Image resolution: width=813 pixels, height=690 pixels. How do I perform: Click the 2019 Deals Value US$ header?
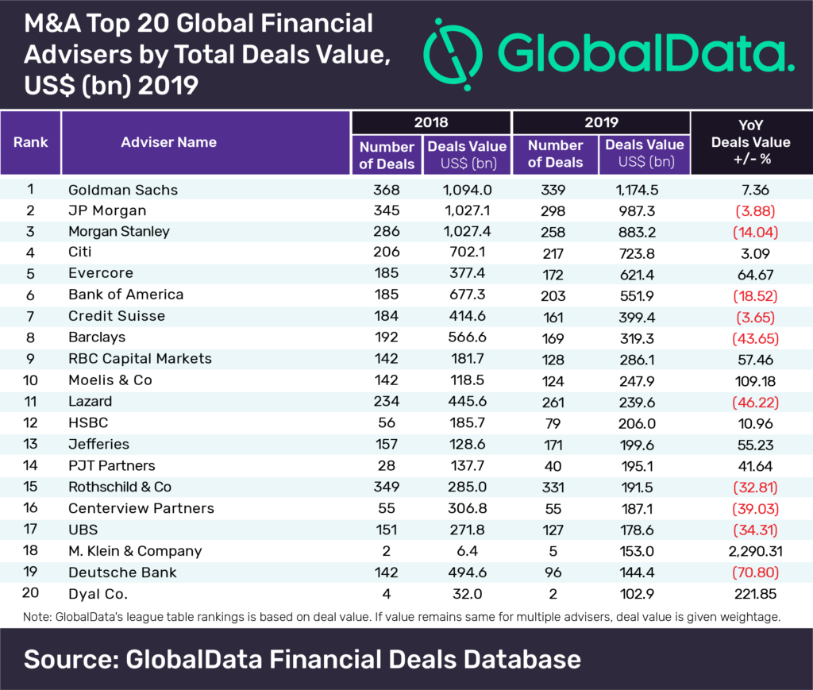[x=645, y=155]
